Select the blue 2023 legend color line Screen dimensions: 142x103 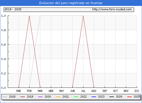point(94,97)
